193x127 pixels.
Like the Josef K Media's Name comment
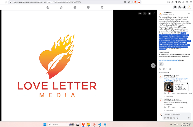165,93
